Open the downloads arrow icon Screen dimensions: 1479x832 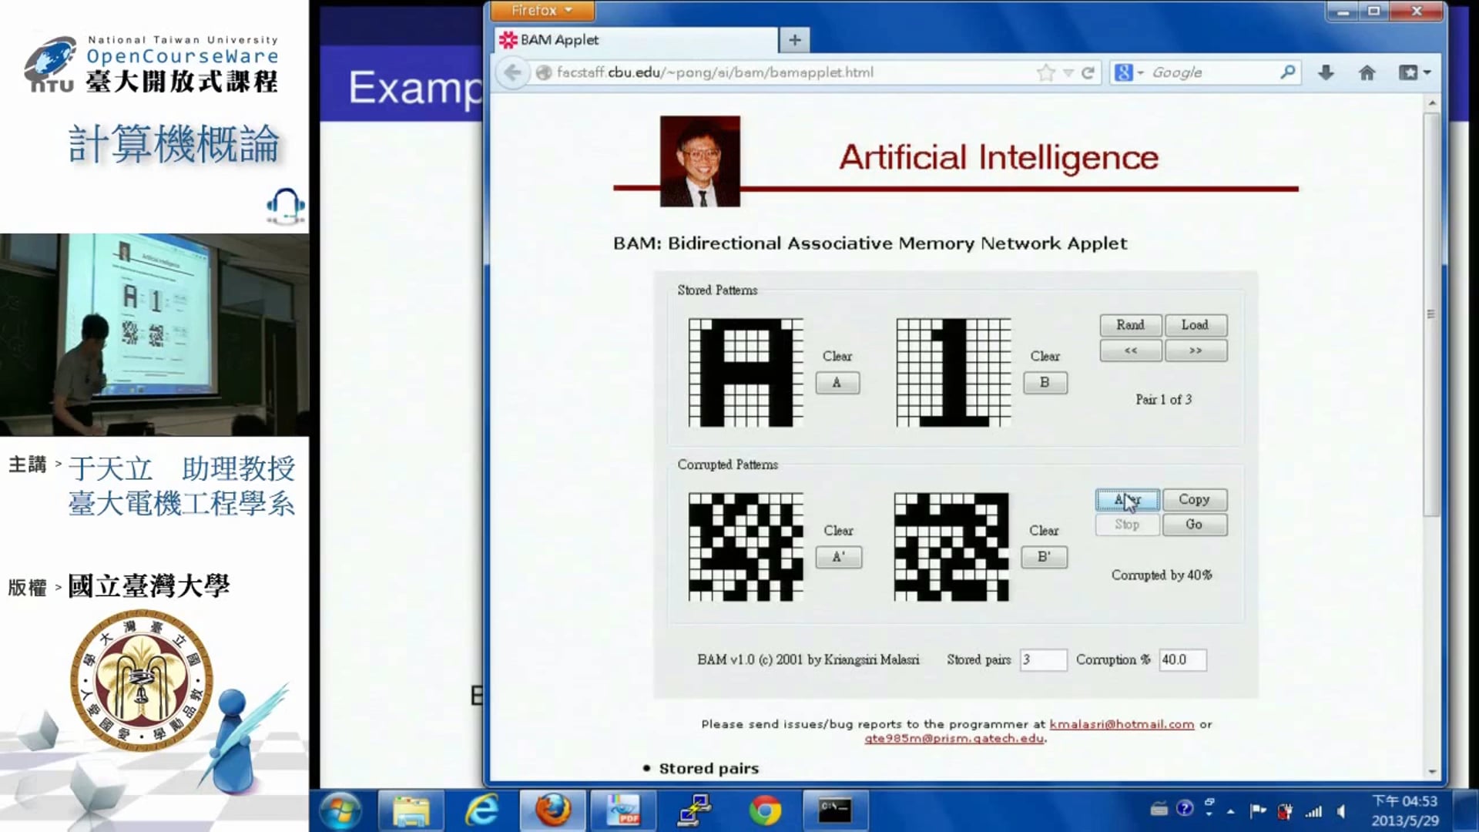1326,72
